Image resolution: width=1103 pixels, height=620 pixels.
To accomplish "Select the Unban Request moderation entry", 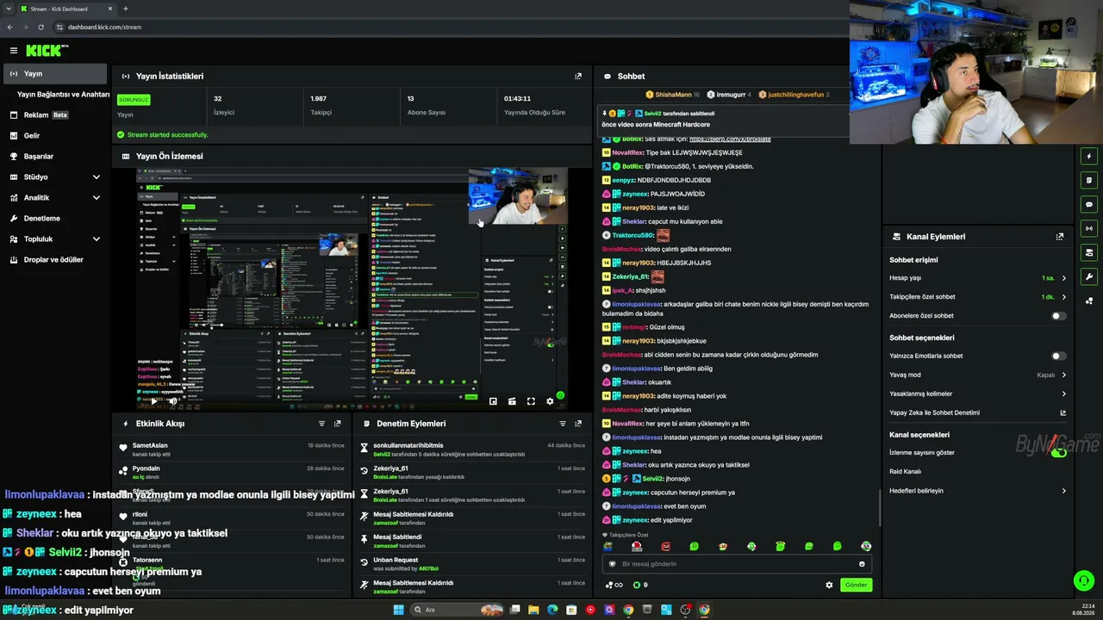I will tap(473, 564).
